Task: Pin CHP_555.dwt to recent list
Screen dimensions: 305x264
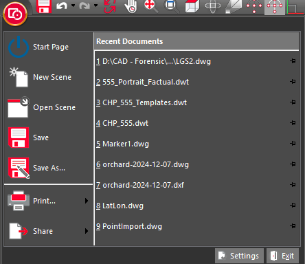Action: (x=293, y=123)
